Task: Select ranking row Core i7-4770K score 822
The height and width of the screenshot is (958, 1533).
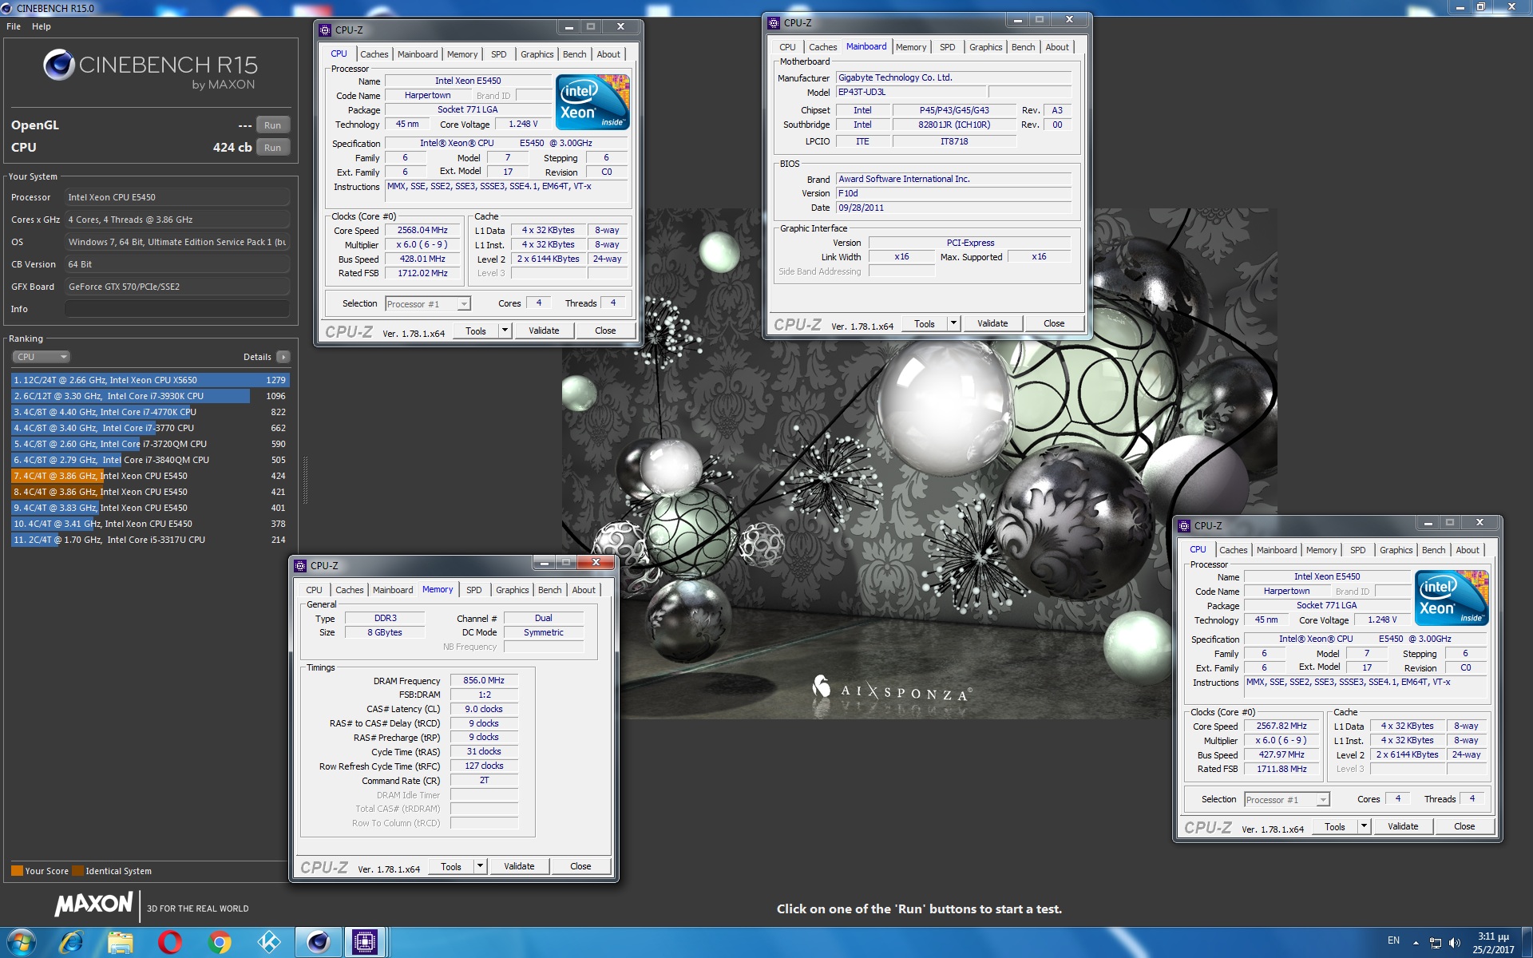Action: (150, 412)
